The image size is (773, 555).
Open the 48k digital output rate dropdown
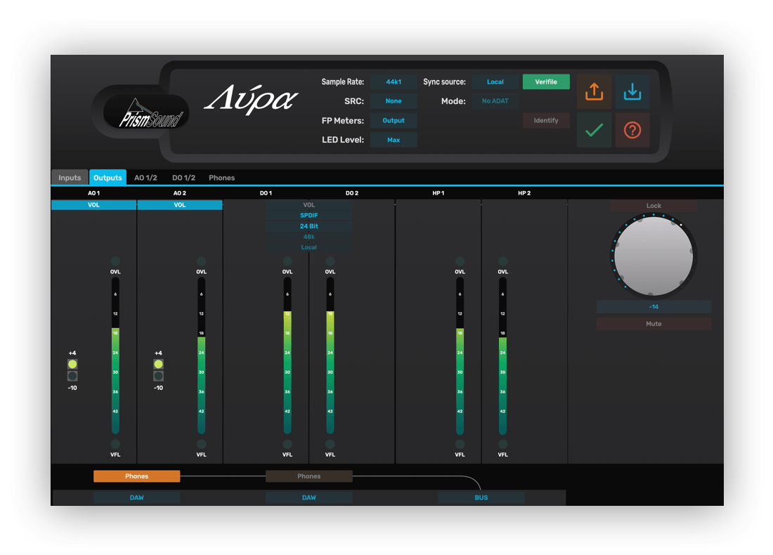pyautogui.click(x=309, y=237)
